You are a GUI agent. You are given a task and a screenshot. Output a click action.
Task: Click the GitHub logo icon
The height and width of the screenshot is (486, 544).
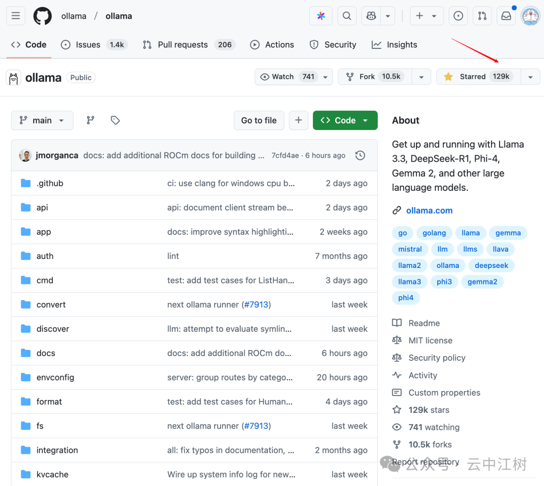click(42, 16)
